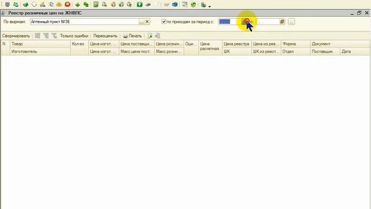Restore down the 'Реестр розничных цен' window

pos(359,13)
